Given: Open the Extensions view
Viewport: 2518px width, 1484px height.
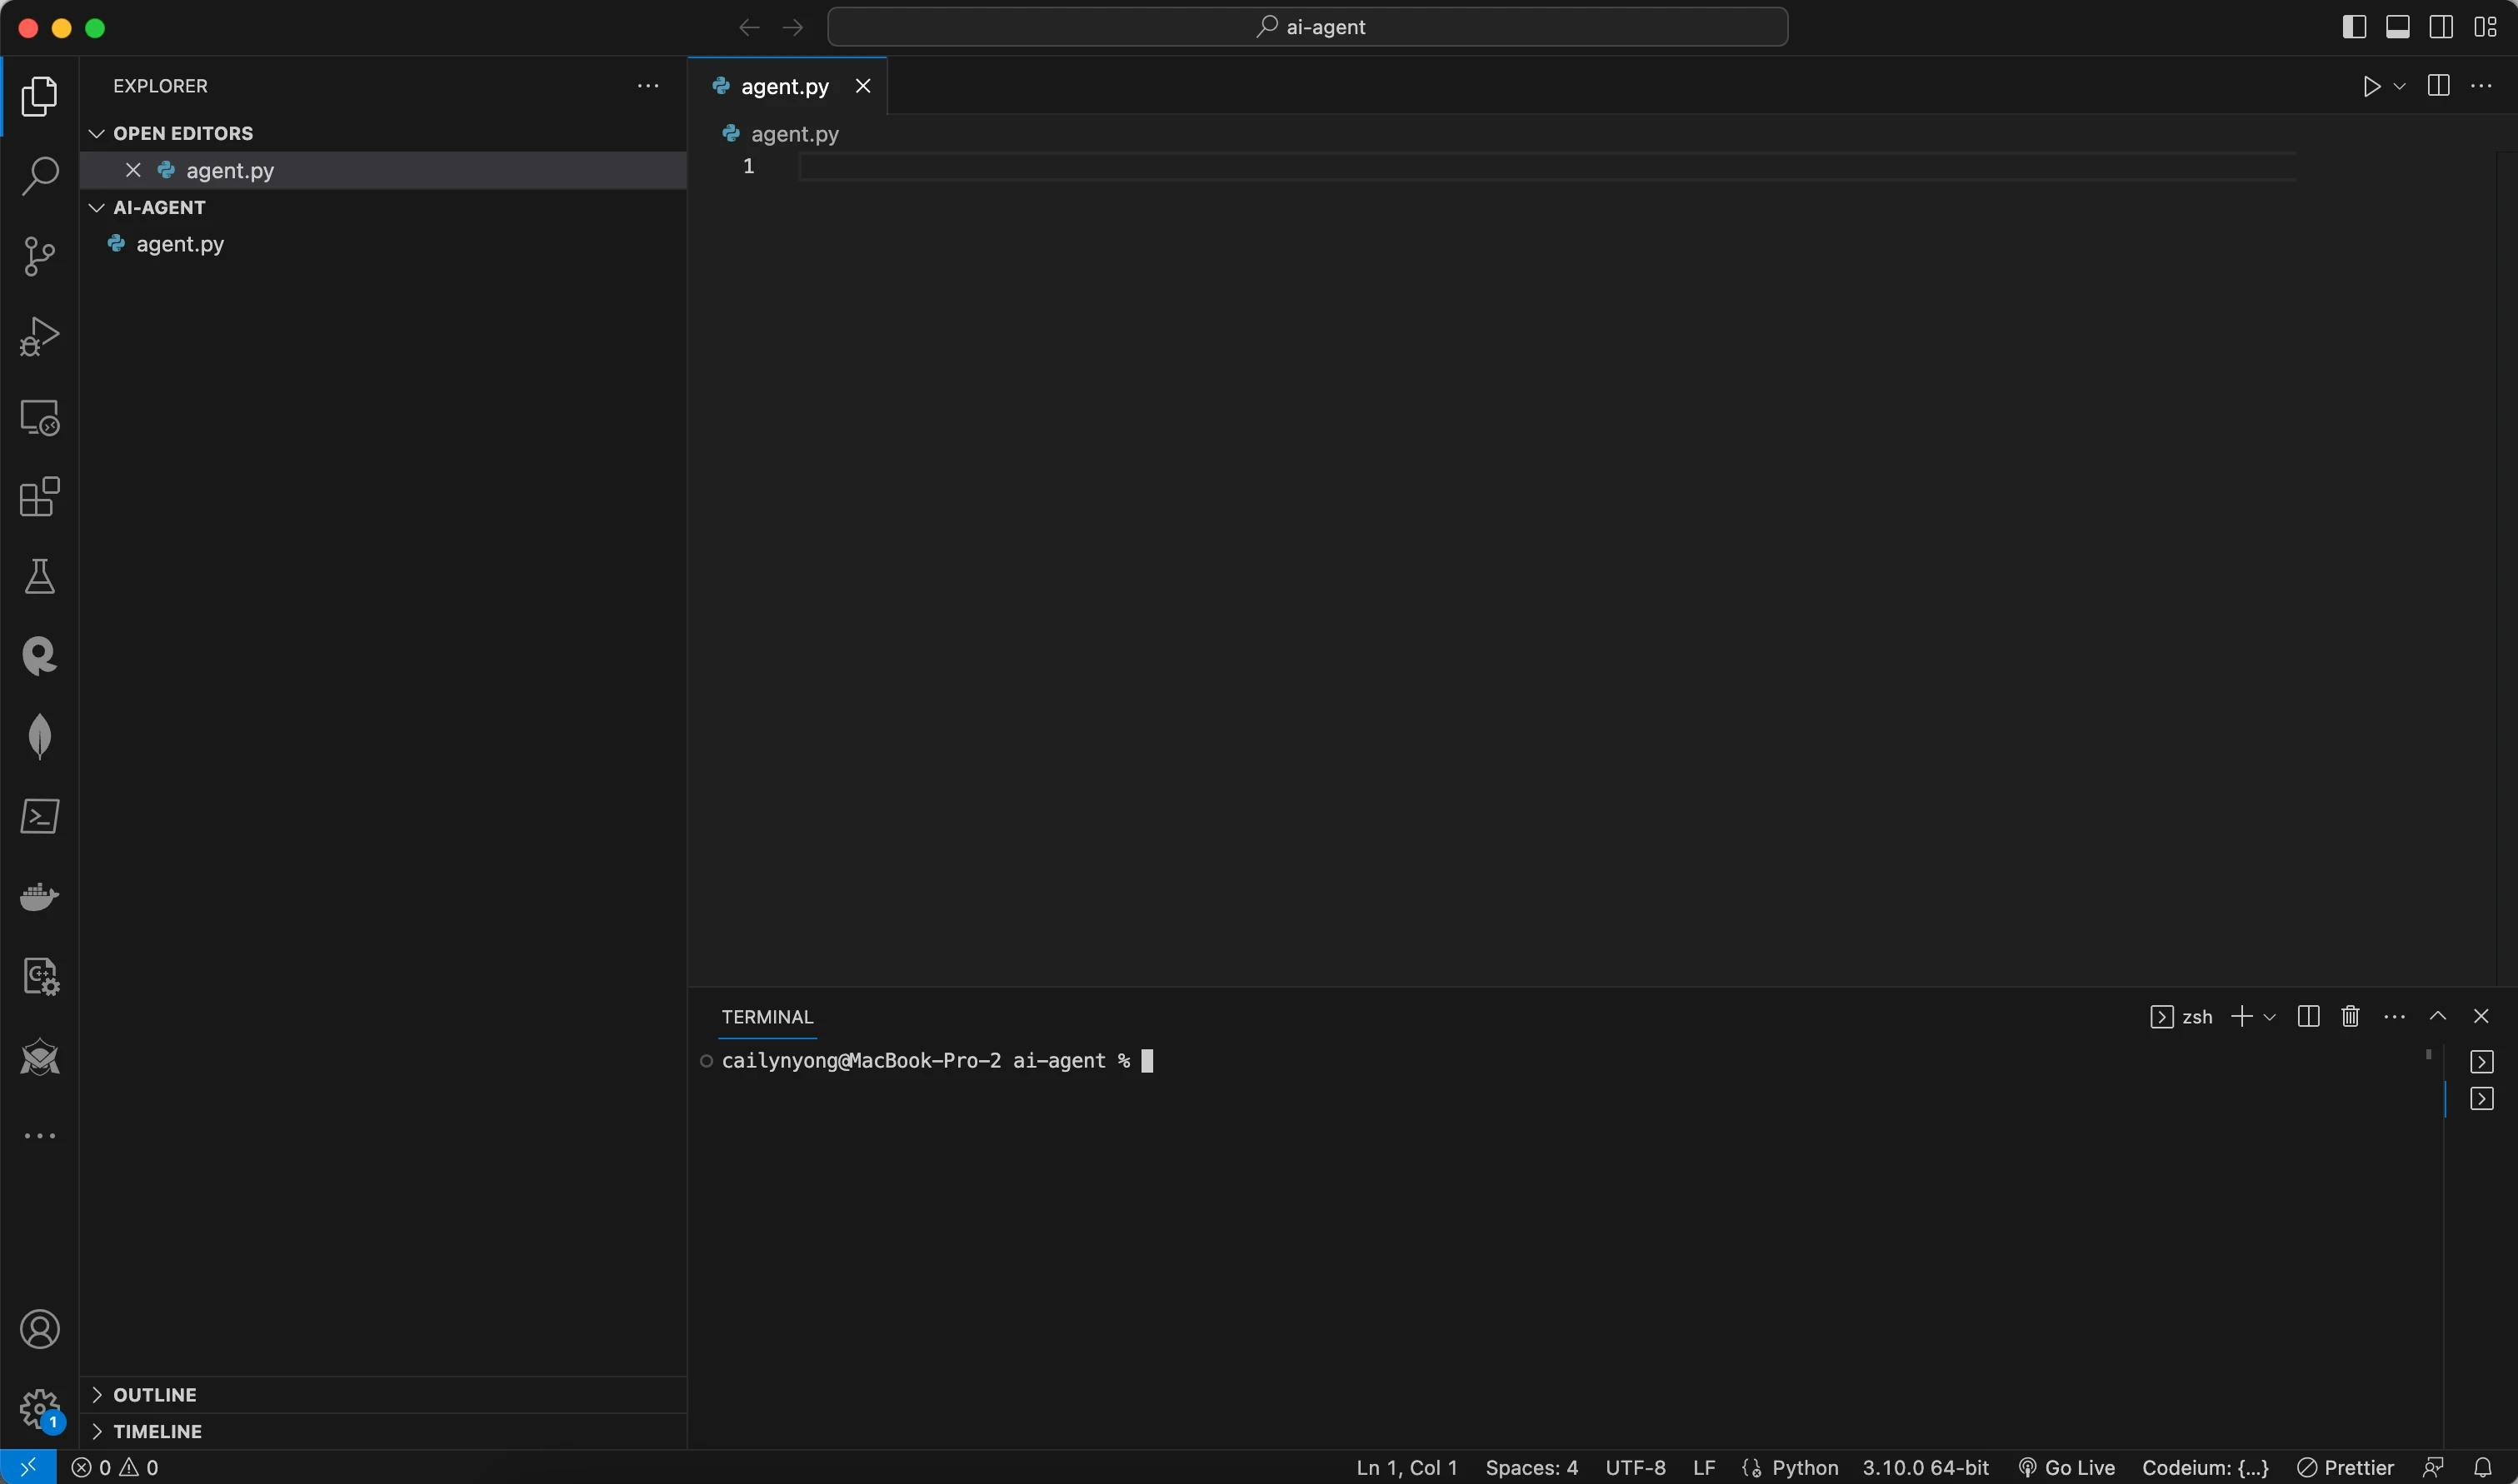Looking at the screenshot, I should [39, 497].
